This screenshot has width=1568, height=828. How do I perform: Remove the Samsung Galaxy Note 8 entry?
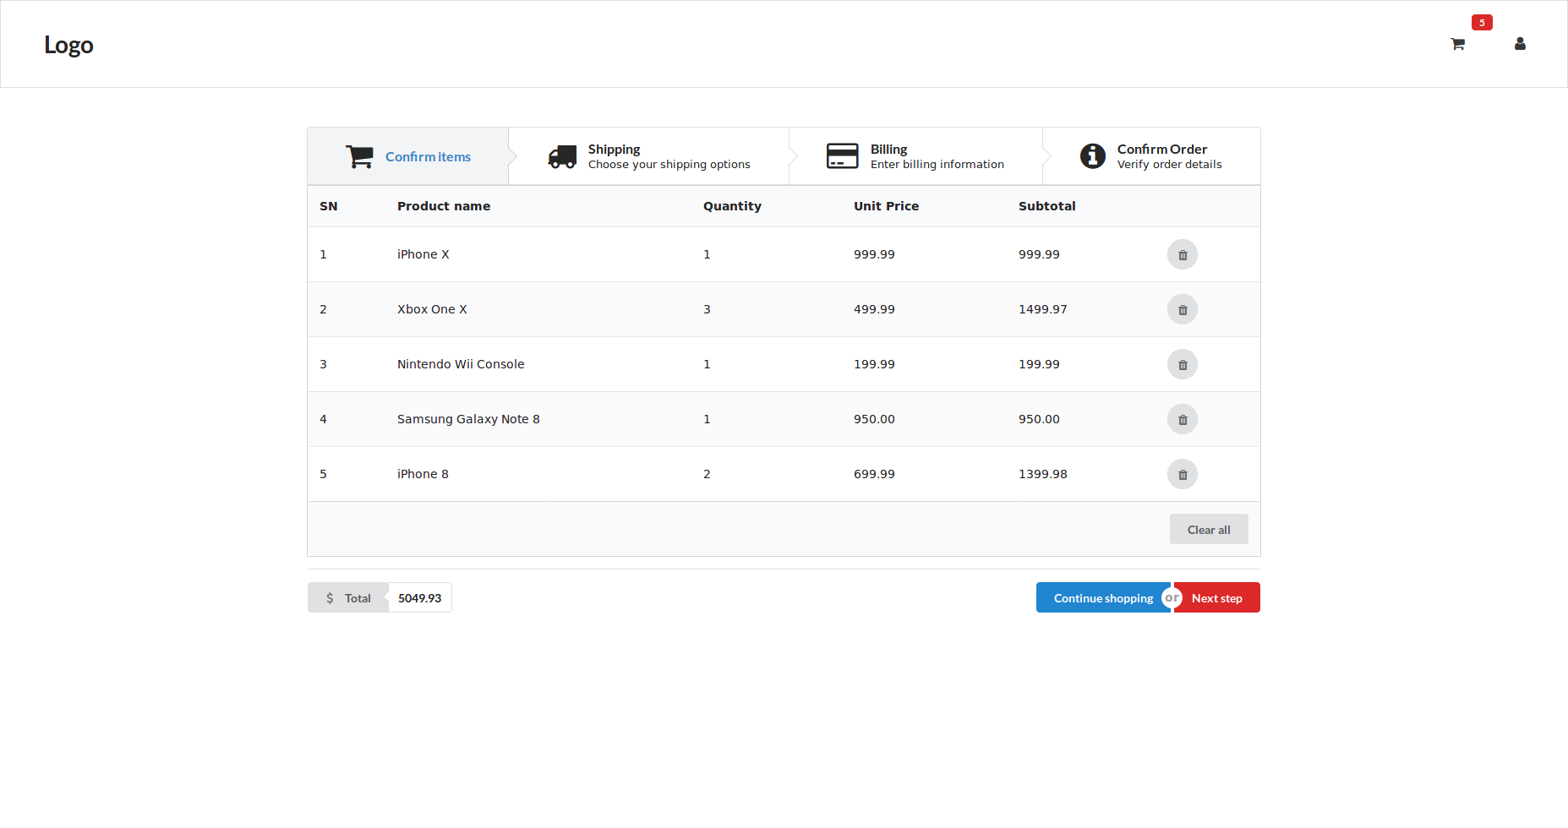tap(1182, 419)
